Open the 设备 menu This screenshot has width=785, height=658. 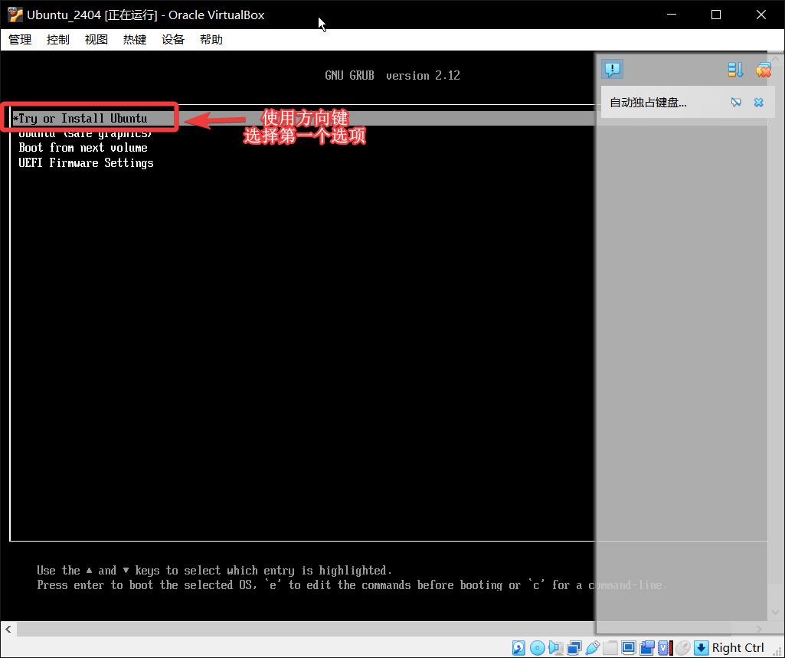tap(173, 40)
